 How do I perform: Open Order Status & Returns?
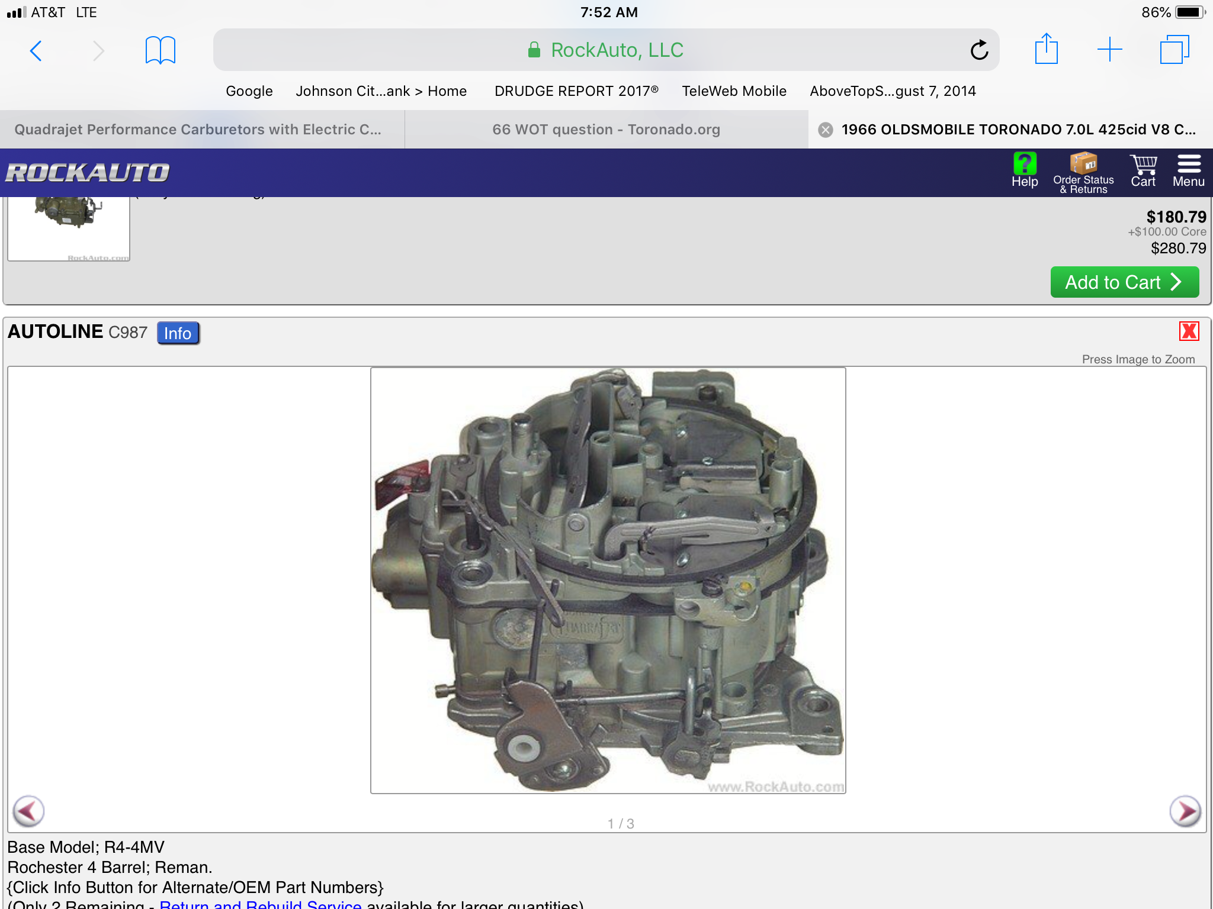click(x=1083, y=173)
